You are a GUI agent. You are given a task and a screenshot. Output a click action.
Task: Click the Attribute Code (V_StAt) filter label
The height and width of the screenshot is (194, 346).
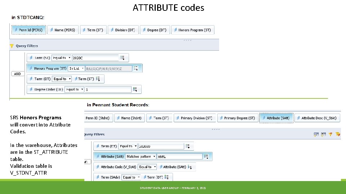(118, 167)
